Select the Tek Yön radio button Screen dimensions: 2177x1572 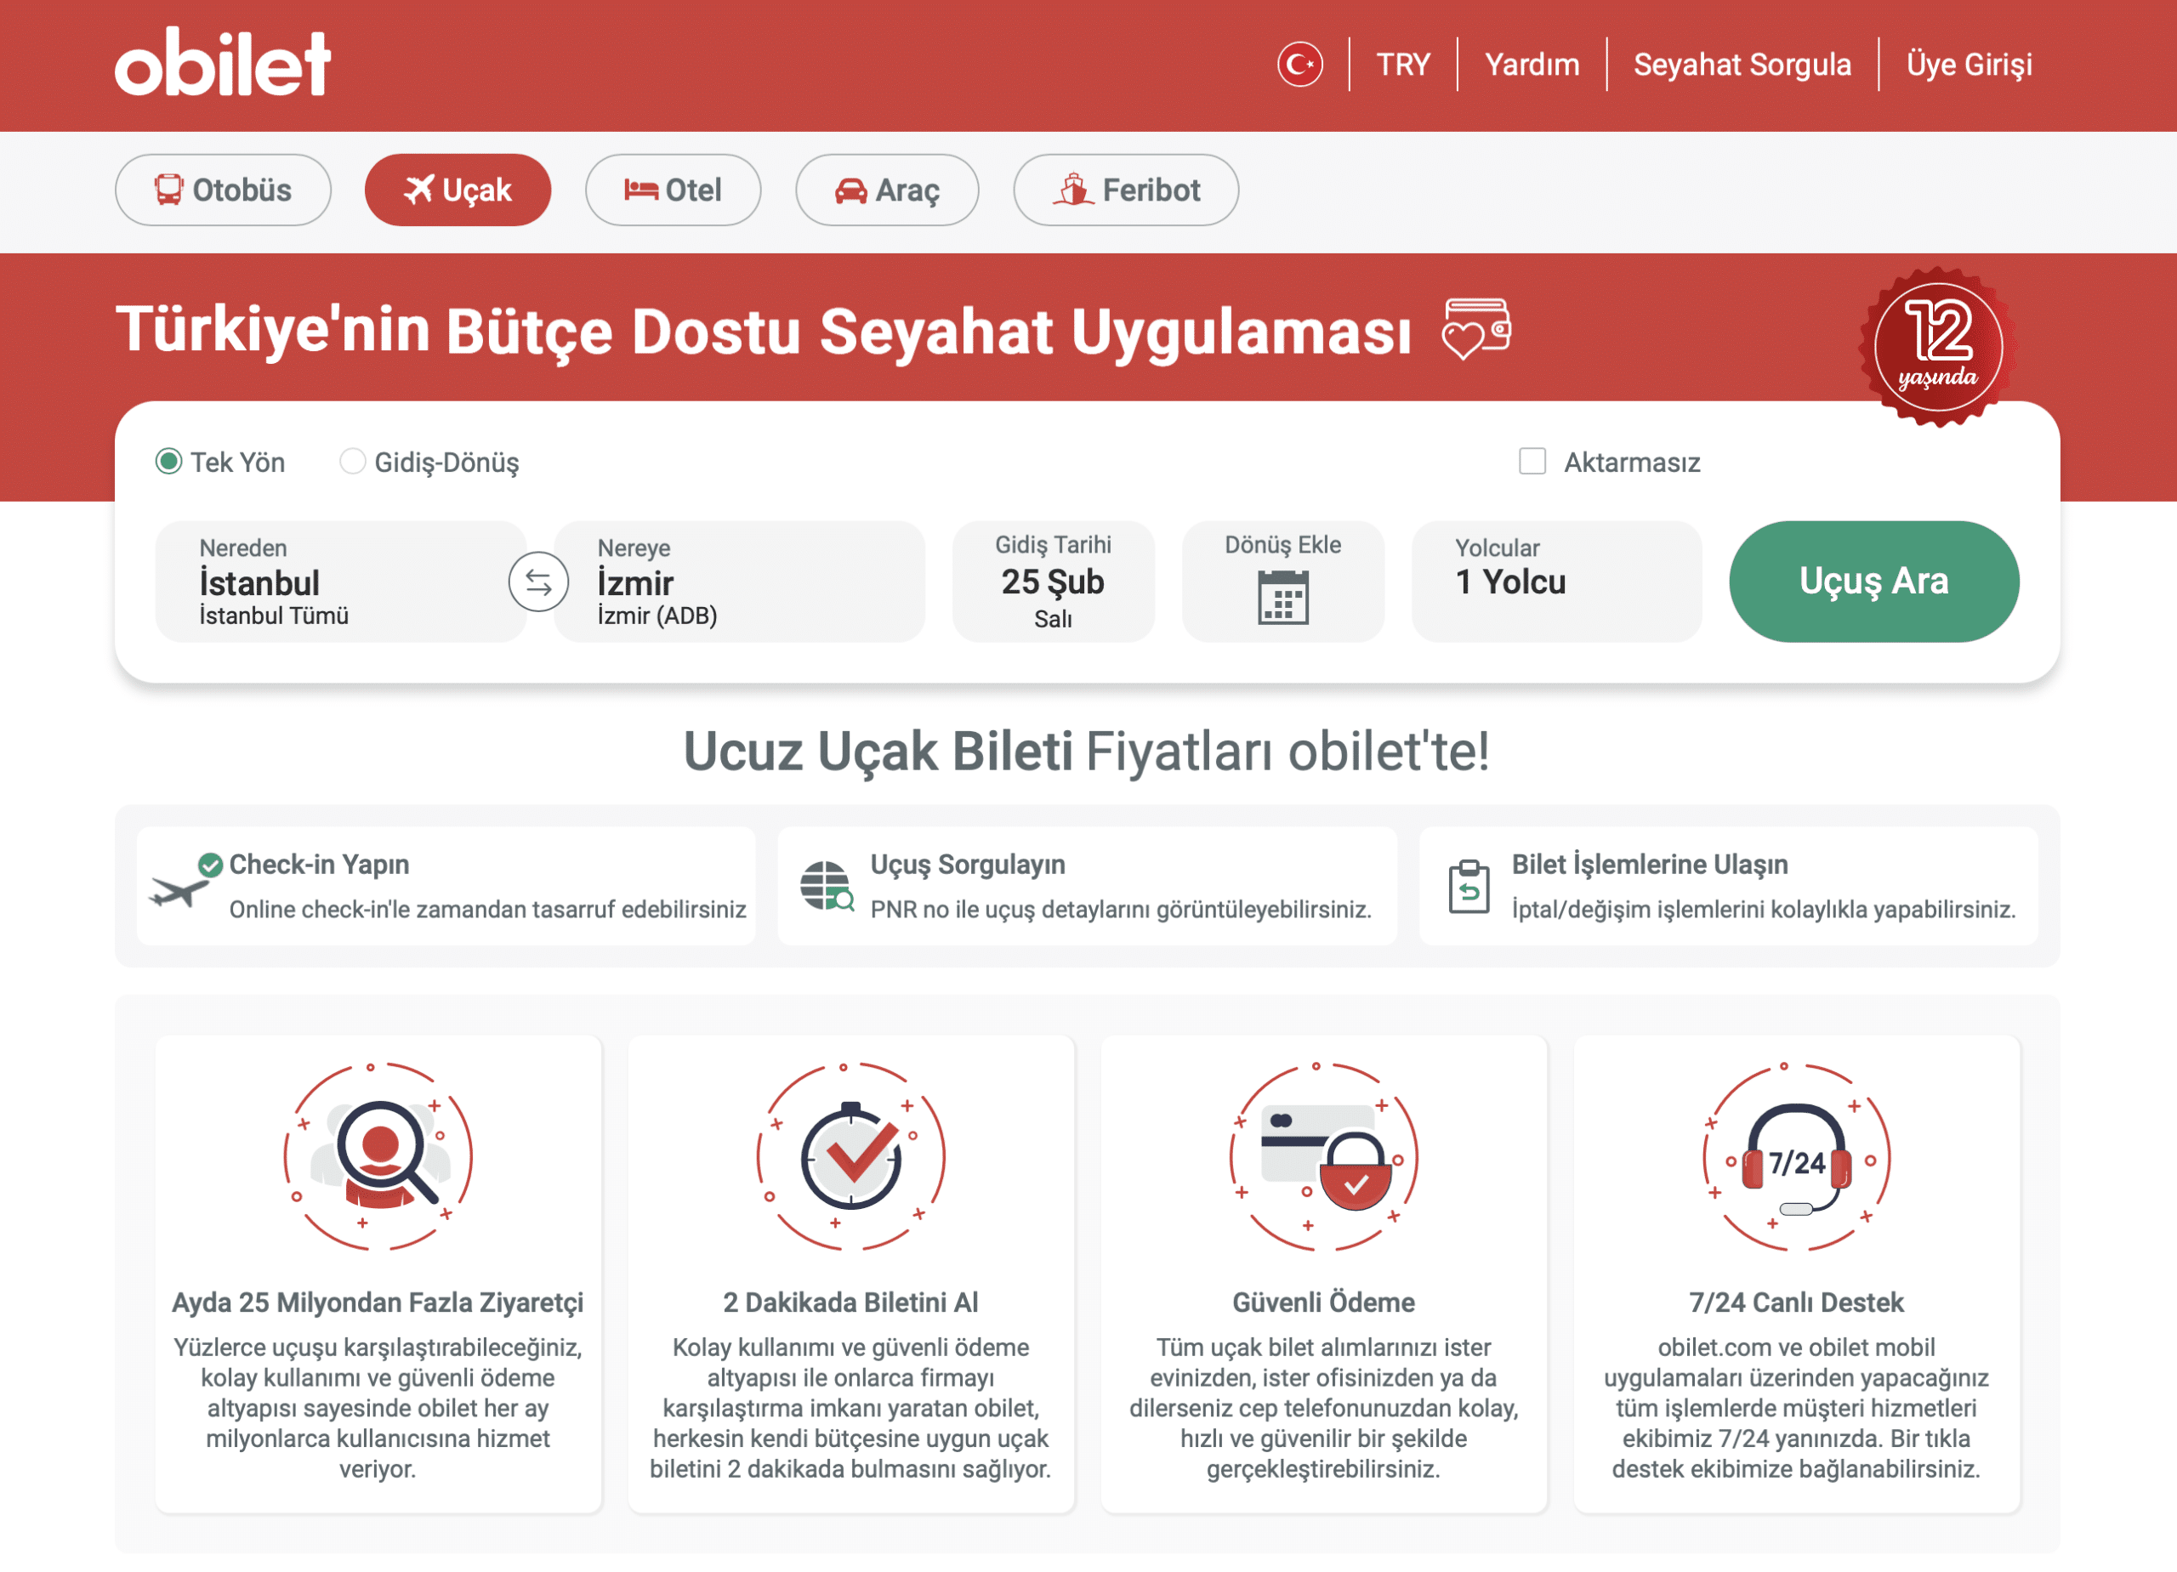[x=169, y=462]
